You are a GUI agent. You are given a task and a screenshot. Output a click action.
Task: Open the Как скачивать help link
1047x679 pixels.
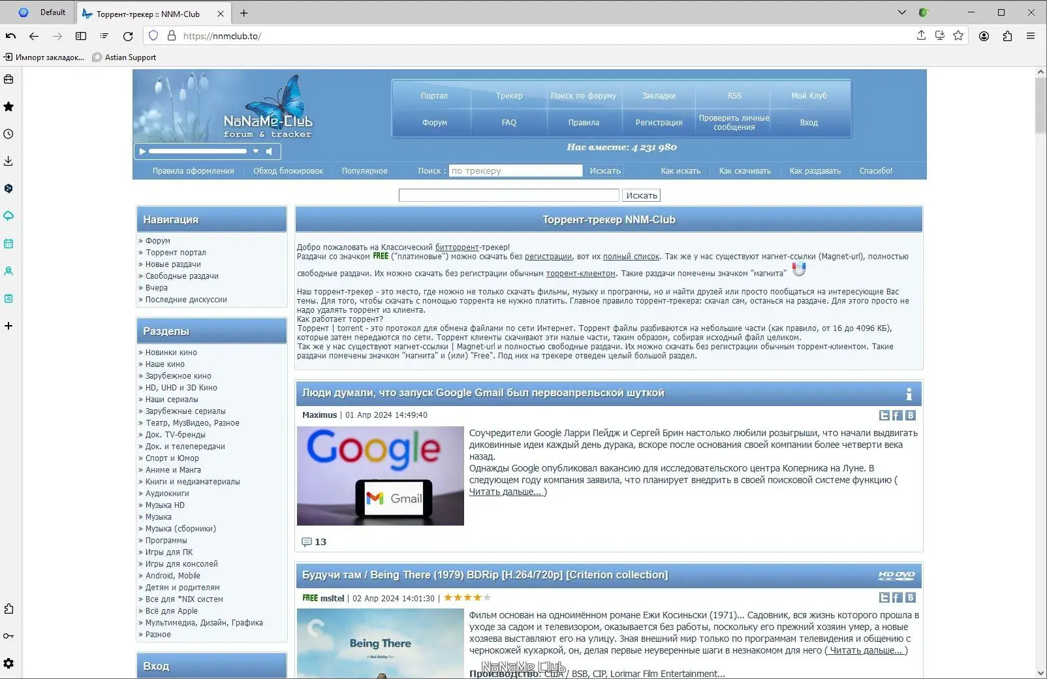point(745,171)
